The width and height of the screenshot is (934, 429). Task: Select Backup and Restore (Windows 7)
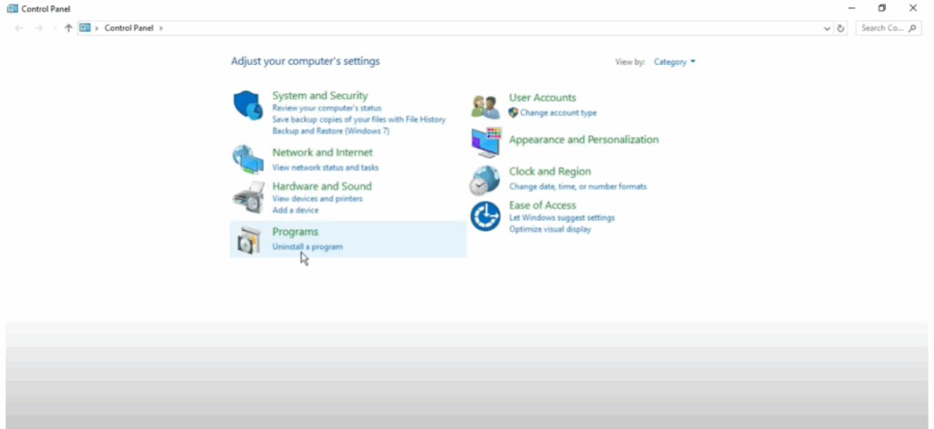tap(330, 131)
